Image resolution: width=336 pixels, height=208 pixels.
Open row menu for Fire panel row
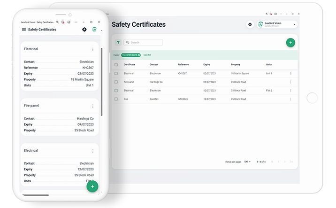point(290,82)
